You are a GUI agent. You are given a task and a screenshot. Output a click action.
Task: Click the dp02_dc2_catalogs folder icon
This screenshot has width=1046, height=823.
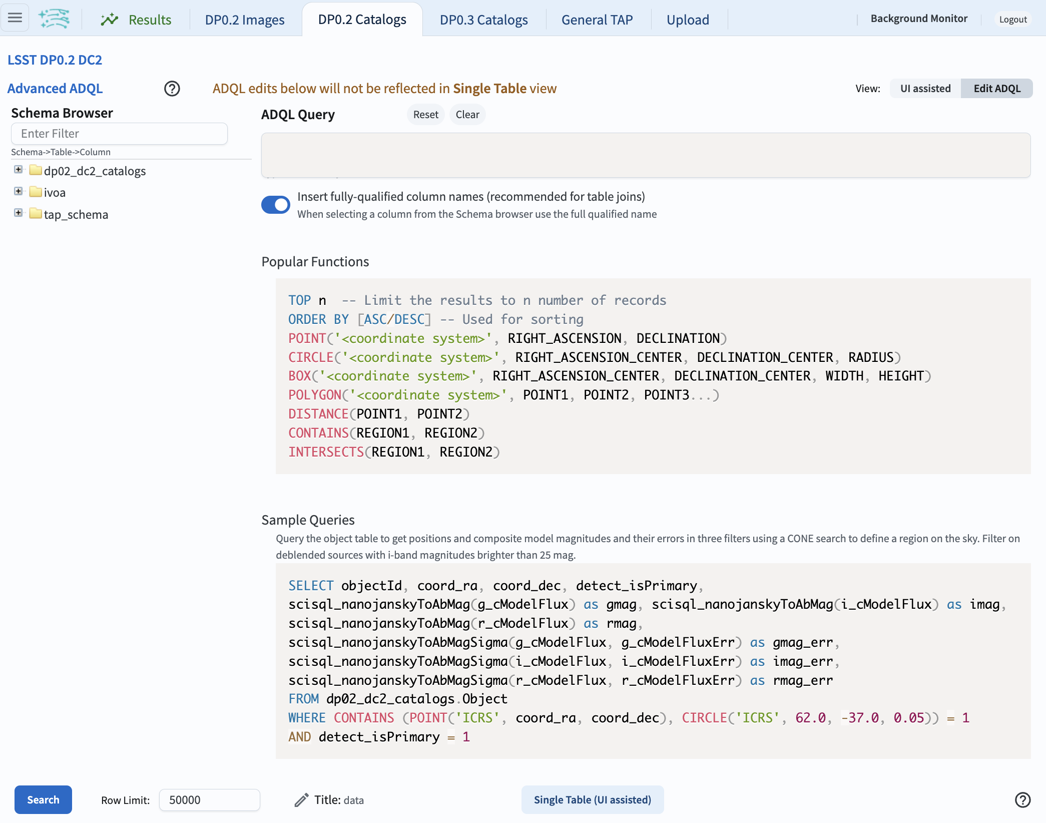35,171
